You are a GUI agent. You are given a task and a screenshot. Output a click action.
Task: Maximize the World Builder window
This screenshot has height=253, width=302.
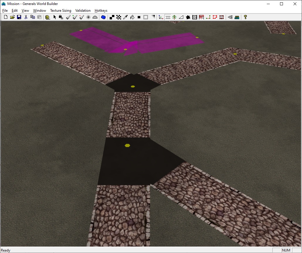(281, 4)
